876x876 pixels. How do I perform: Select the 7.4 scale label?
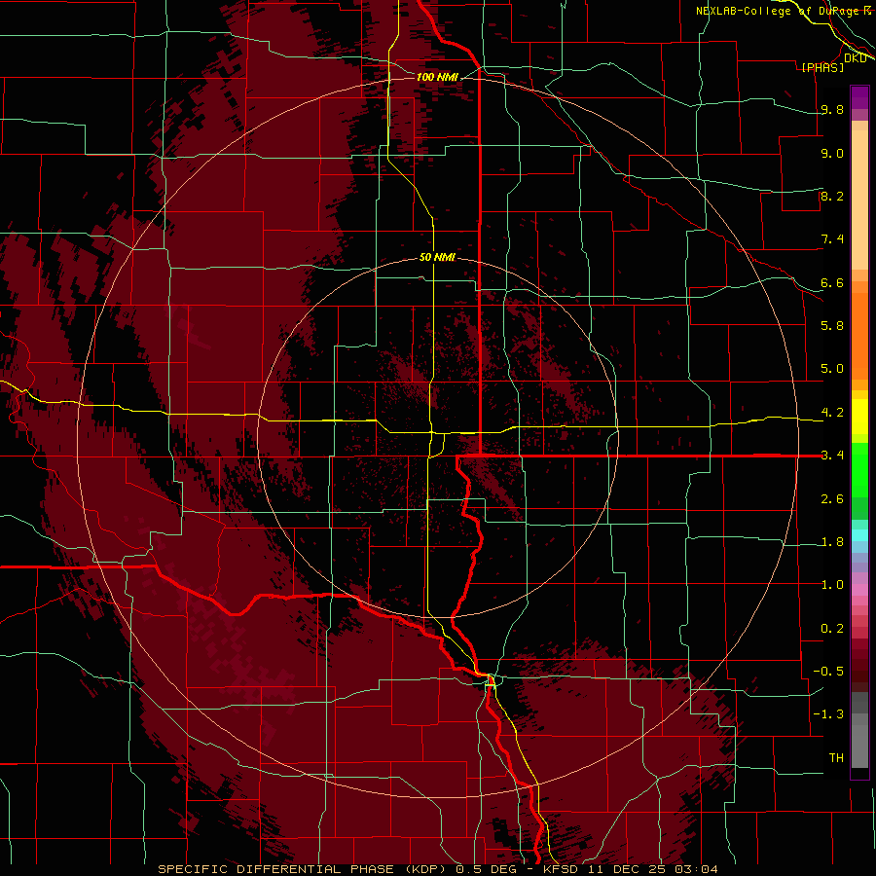(832, 239)
